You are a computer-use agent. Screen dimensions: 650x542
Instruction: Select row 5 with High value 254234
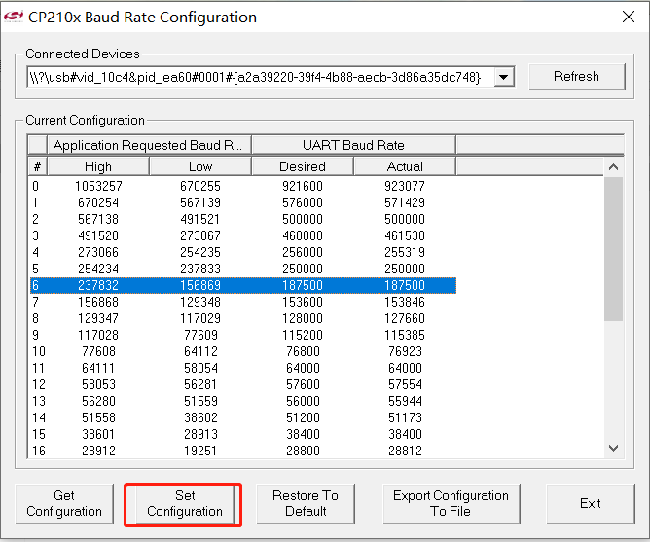243,270
